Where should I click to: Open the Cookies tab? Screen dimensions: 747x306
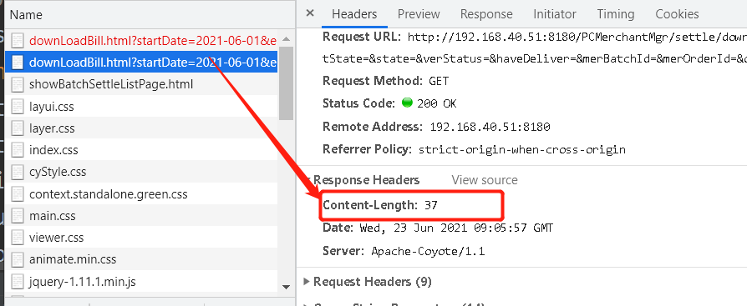[x=677, y=14]
